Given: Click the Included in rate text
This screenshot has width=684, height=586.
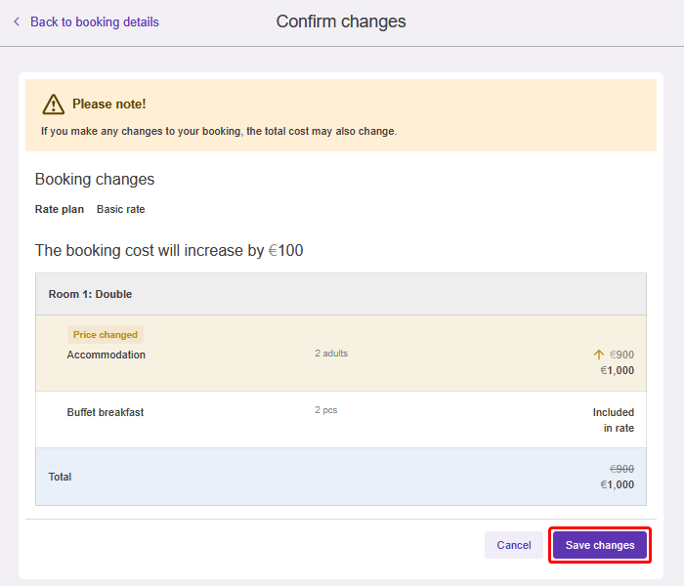Looking at the screenshot, I should [613, 420].
